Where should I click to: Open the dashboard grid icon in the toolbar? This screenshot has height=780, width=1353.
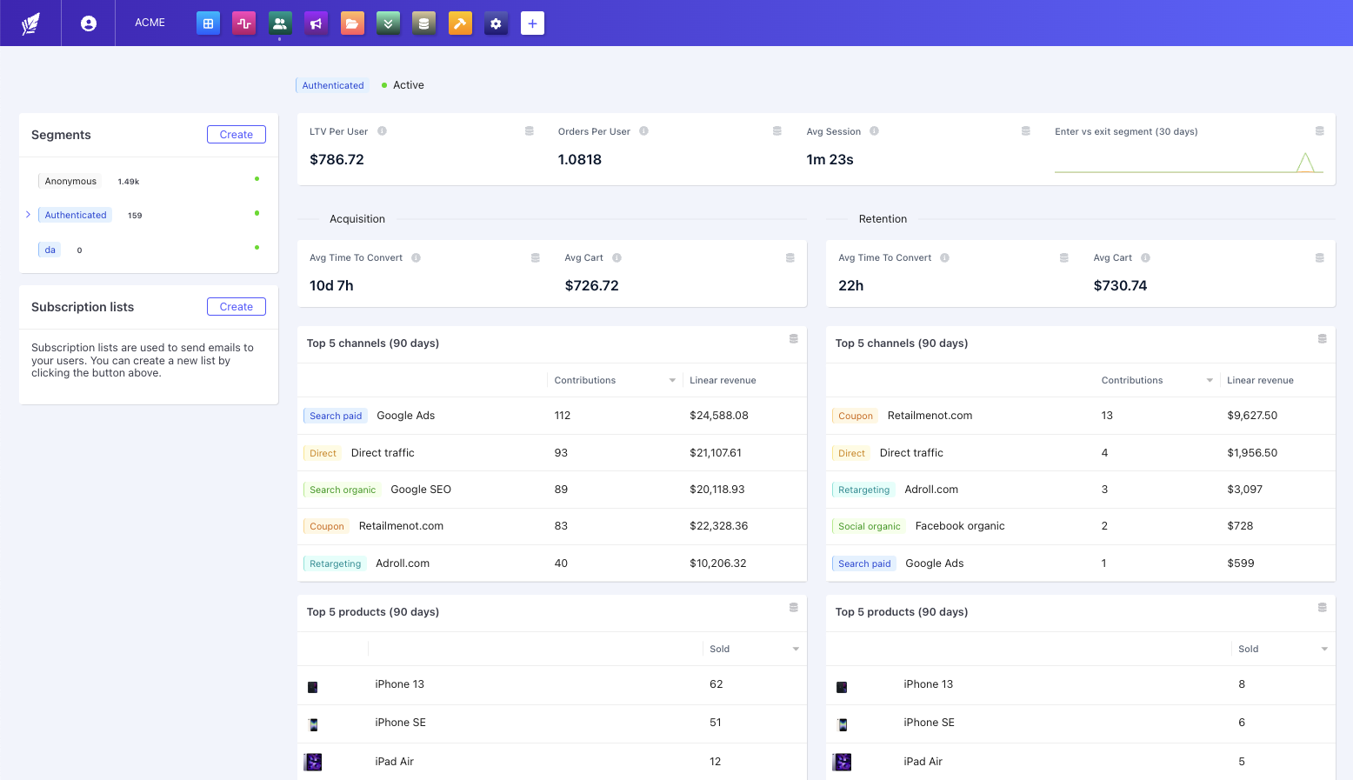pos(208,23)
